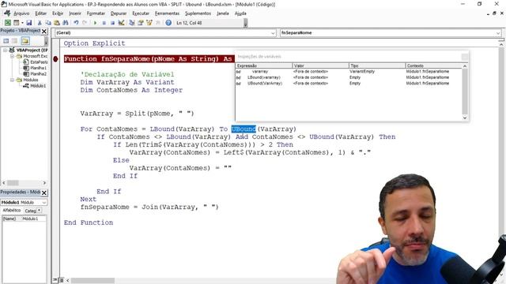The image size is (506, 284).
Task: Switch to the Categ tab in Properties
Action: pos(32,211)
